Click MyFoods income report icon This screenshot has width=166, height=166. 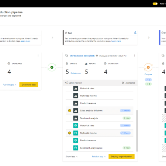pos(76,96)
